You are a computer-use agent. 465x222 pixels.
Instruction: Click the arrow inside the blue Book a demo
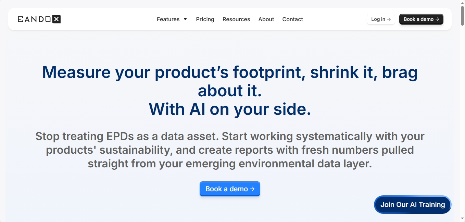(x=252, y=189)
